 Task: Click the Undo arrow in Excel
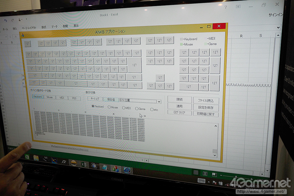6,20
